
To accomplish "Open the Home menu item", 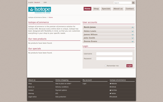I will (x=87, y=9).
